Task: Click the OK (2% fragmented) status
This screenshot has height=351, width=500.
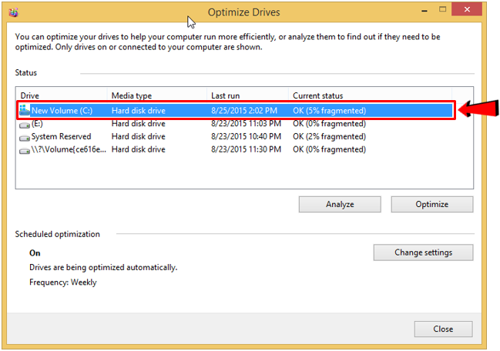Action: point(330,136)
